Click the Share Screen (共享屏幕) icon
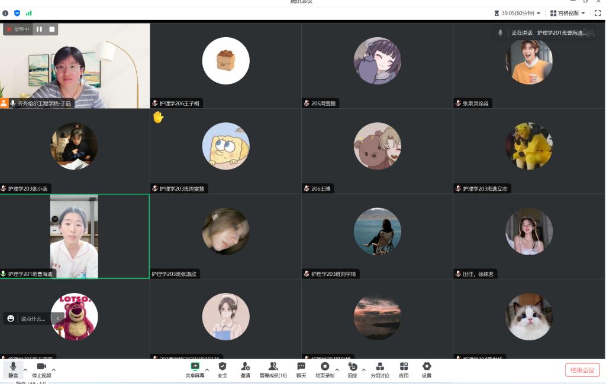Viewport: 606px width, 384px height. 194,367
